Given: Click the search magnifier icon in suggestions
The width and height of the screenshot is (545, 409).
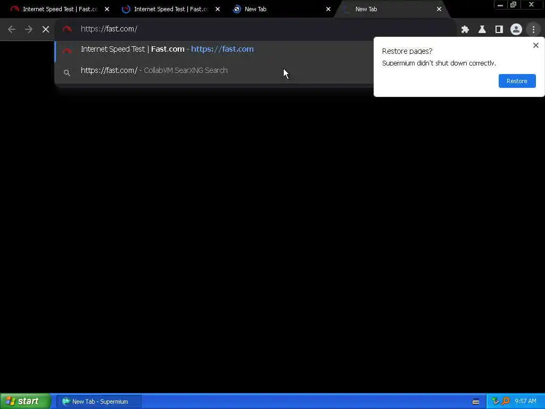Looking at the screenshot, I should pos(67,72).
